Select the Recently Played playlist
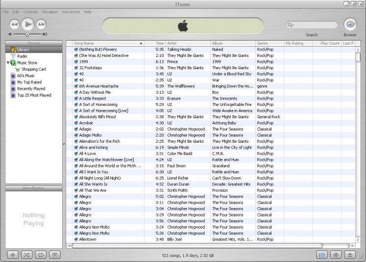 (31, 89)
